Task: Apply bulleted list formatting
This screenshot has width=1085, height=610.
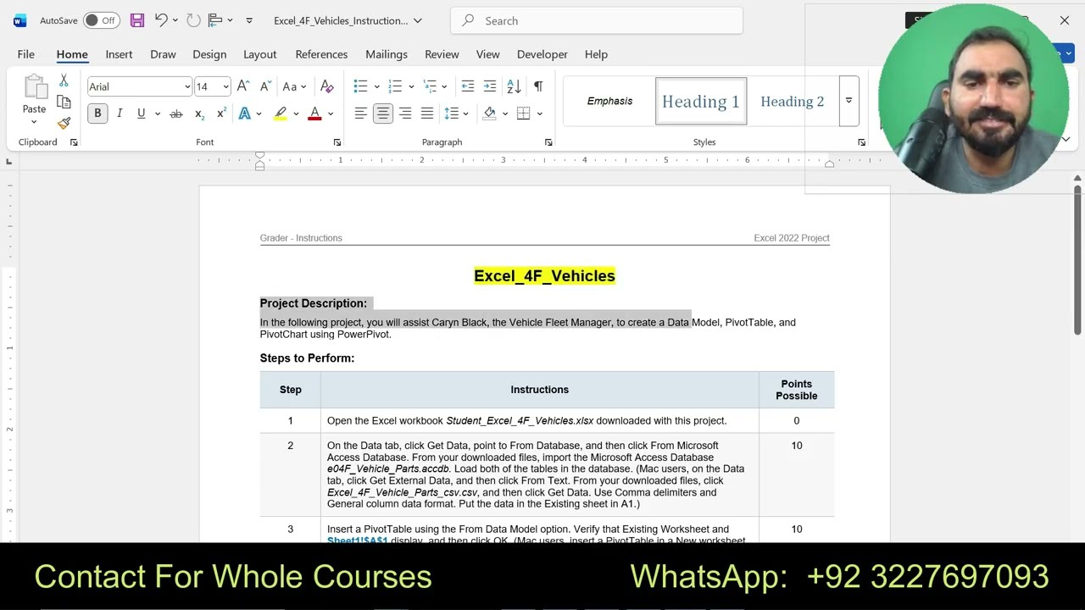Action: [x=361, y=86]
